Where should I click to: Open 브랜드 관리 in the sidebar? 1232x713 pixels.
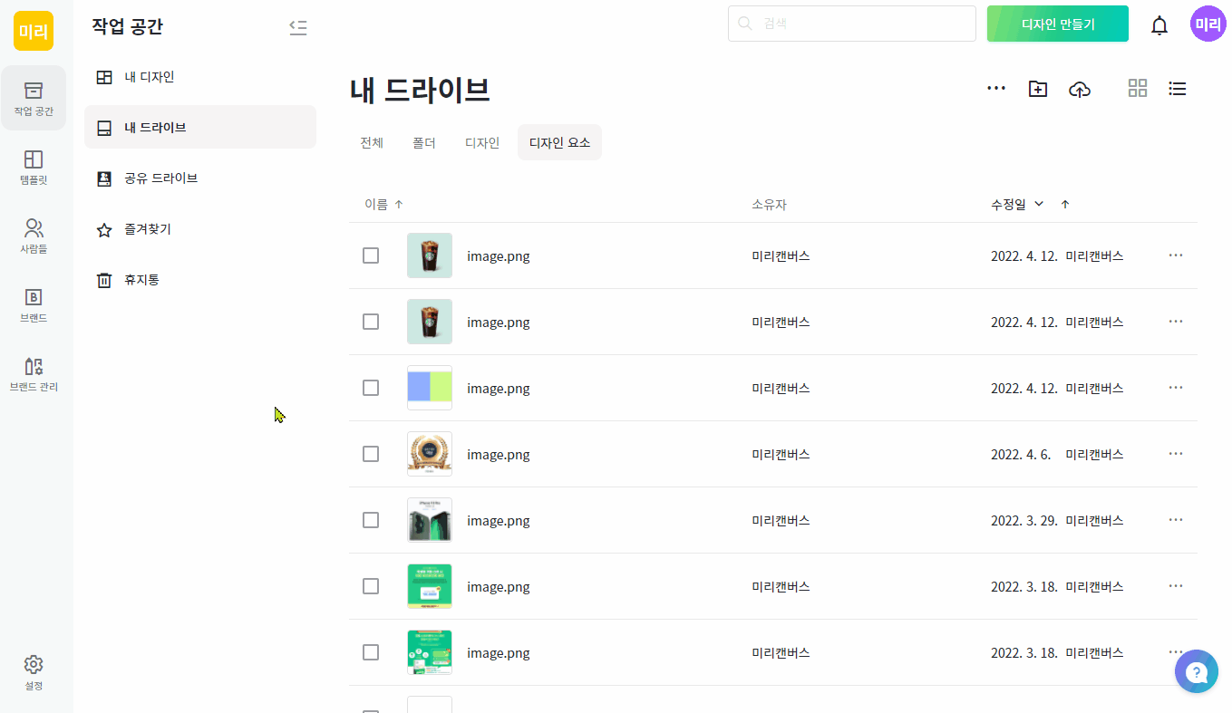coord(34,374)
